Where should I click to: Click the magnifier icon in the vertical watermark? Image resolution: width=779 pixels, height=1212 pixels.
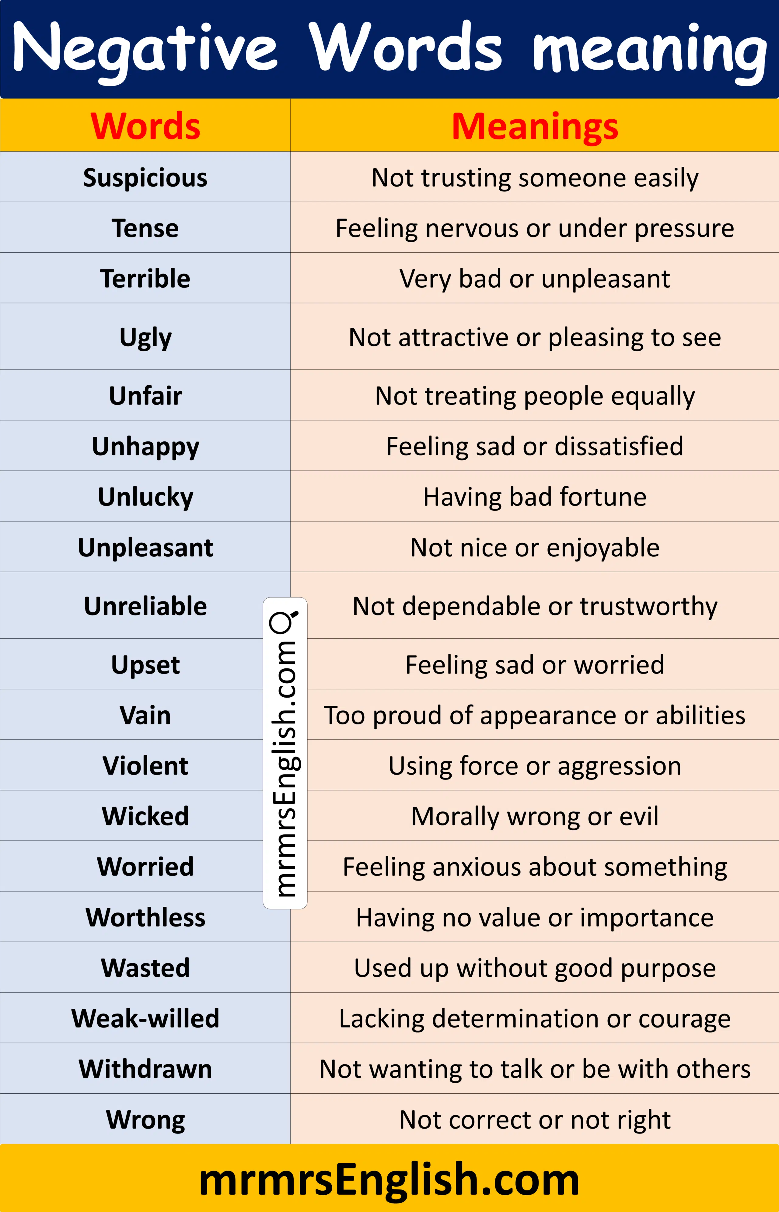[284, 621]
